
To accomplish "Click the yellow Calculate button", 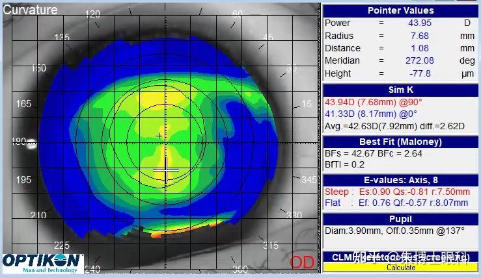I will (x=401, y=268).
